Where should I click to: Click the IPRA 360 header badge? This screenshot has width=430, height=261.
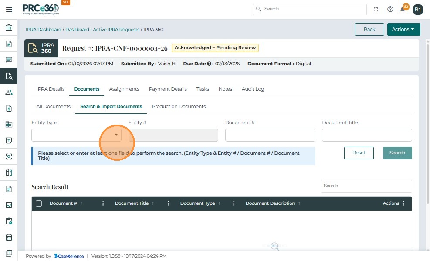click(41, 48)
